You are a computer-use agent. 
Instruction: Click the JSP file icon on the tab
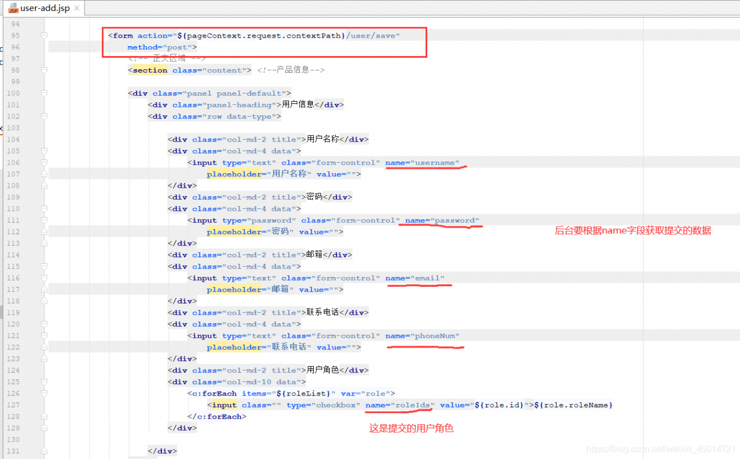coord(13,9)
